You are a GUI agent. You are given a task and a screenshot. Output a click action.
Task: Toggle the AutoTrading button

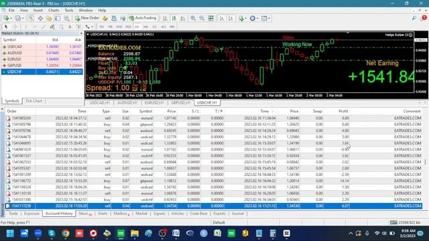click(143, 18)
